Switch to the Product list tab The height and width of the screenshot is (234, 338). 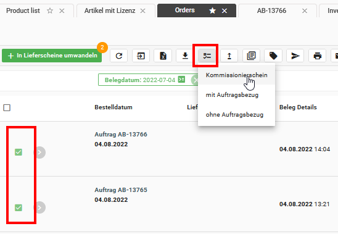pyautogui.click(x=23, y=10)
